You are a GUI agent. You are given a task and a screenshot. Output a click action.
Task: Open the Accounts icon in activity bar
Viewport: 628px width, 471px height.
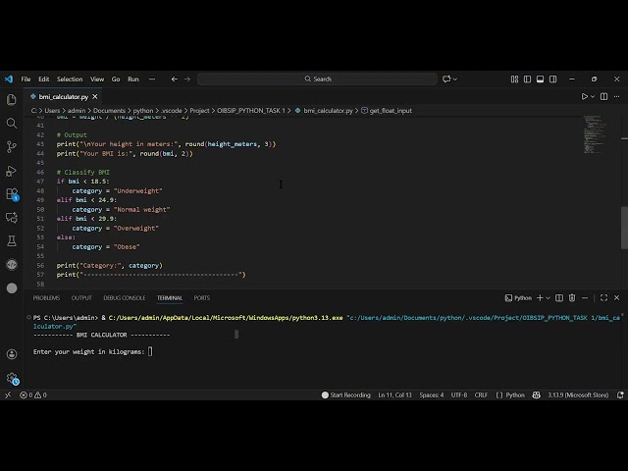pyautogui.click(x=12, y=354)
